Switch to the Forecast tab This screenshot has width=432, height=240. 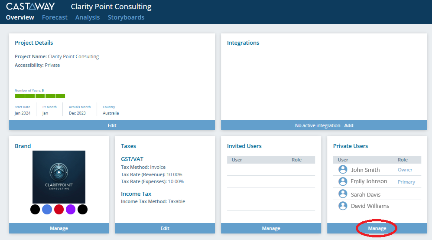point(55,17)
